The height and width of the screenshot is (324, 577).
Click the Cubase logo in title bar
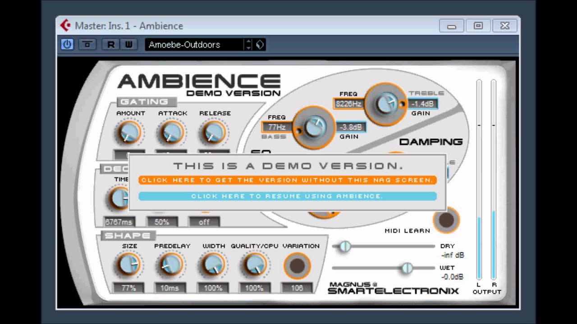(x=65, y=25)
